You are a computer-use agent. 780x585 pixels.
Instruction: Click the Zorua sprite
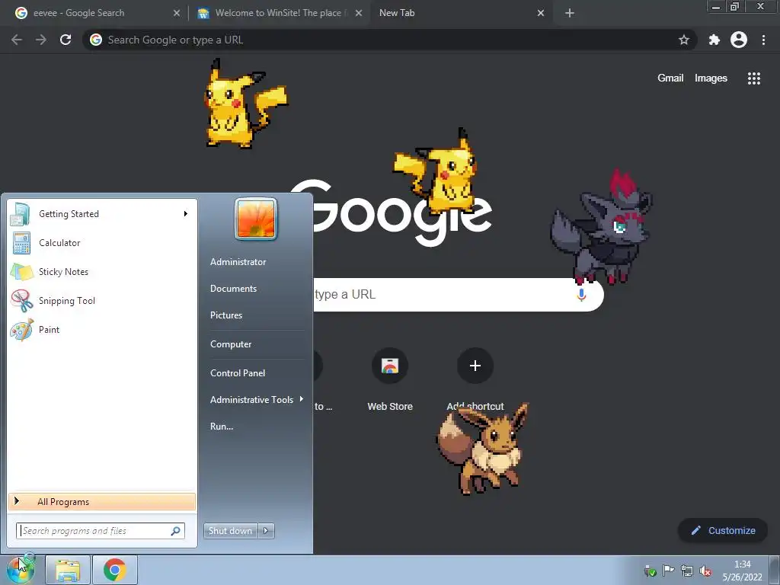pos(602,226)
